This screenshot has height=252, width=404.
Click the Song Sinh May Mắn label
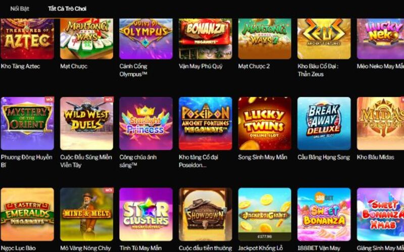coord(263,157)
